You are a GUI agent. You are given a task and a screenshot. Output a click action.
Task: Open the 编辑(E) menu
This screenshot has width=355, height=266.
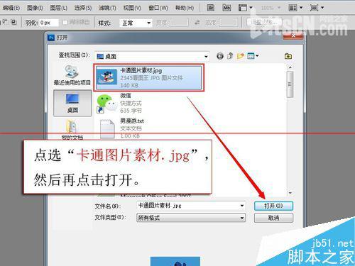(x=11, y=8)
